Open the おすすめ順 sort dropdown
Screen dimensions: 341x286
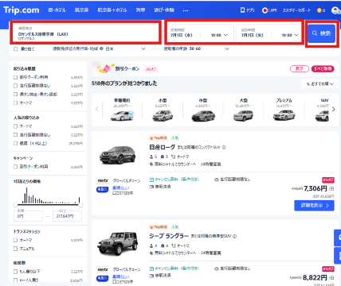click(x=319, y=83)
